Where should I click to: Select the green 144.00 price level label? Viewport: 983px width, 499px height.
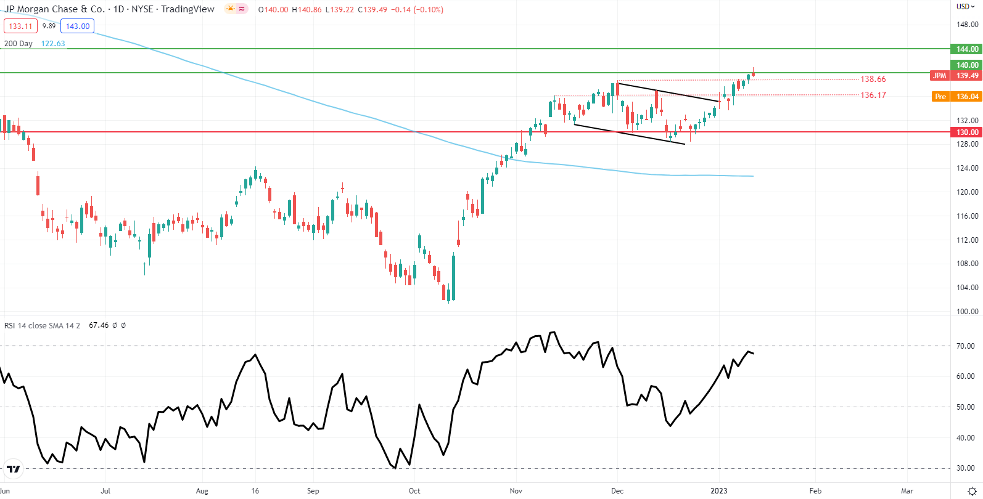pyautogui.click(x=967, y=49)
